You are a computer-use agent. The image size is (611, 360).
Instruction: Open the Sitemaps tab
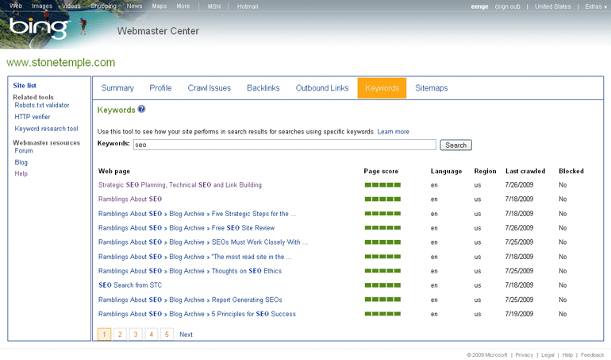pyautogui.click(x=432, y=88)
